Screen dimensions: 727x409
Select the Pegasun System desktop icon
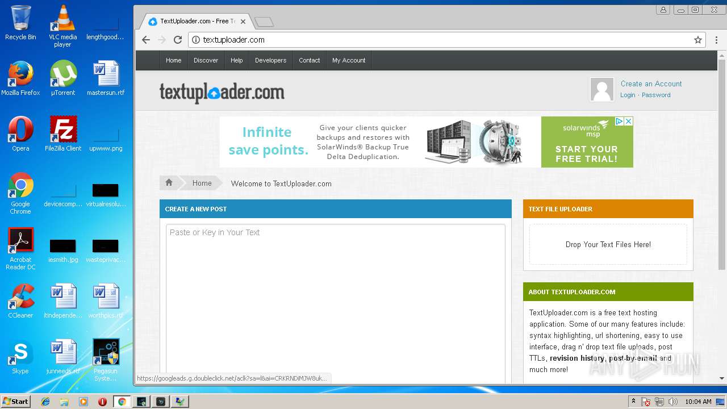coord(106,360)
